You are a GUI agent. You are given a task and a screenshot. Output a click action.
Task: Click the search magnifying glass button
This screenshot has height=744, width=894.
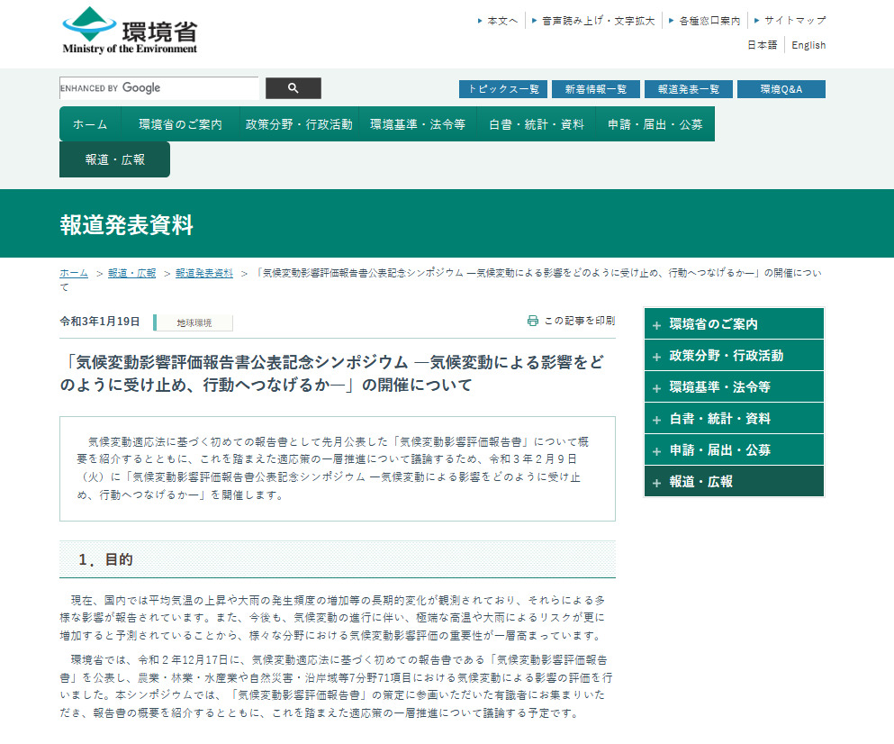(293, 88)
